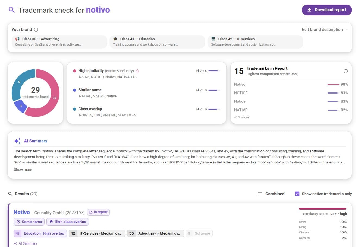361x247 pixels.
Task: Select the Notivo 98% report row
Action: click(x=291, y=84)
